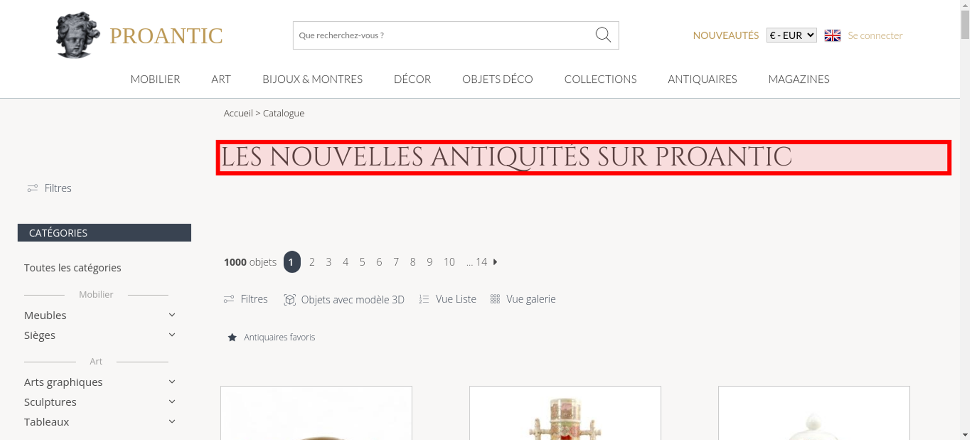Focus the Que recherchez-vous search field

[x=444, y=35]
